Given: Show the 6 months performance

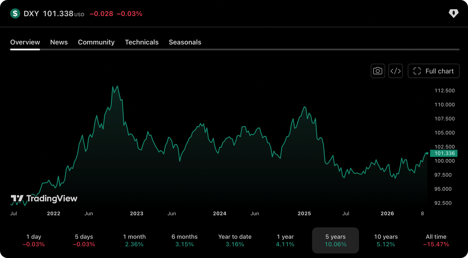Looking at the screenshot, I should tap(185, 240).
